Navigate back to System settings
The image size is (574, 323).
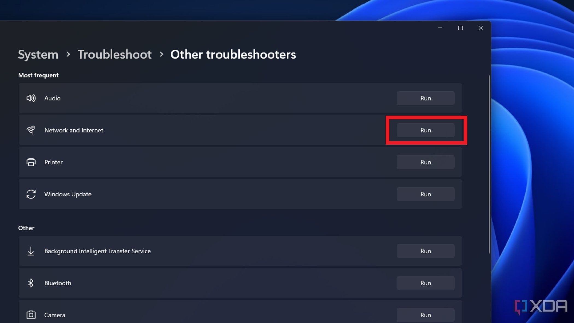[x=38, y=54]
